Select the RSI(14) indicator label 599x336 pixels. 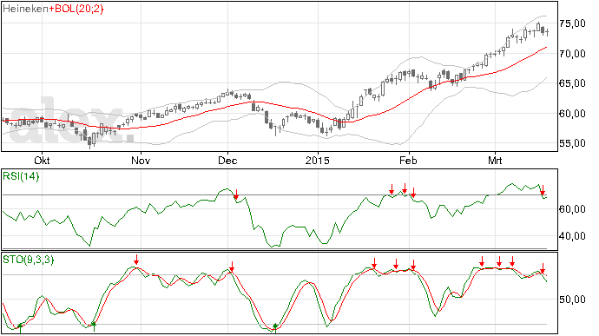[21, 176]
